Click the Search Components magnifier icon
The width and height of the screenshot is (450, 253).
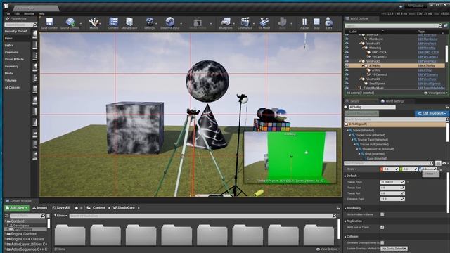click(x=447, y=119)
